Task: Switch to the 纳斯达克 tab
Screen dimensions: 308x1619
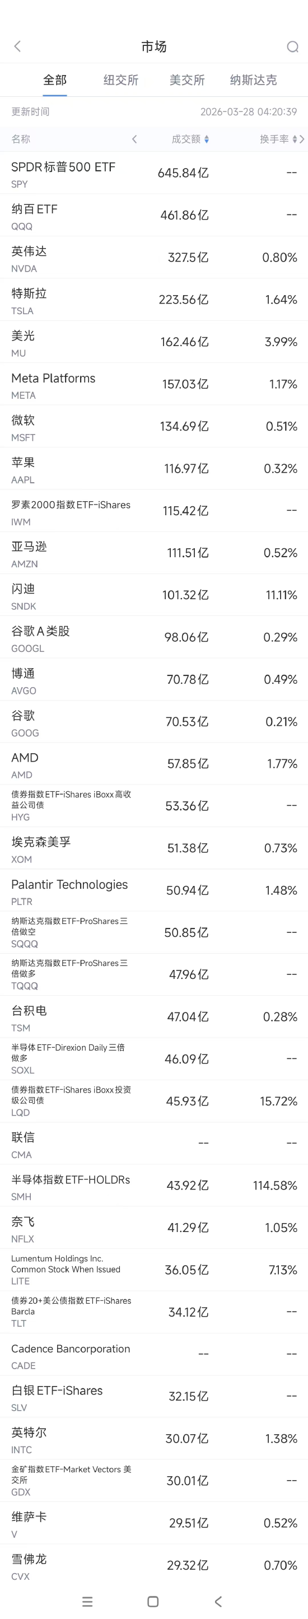Action: point(253,80)
